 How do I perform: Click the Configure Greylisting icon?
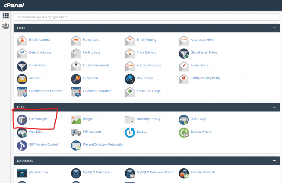click(x=183, y=79)
